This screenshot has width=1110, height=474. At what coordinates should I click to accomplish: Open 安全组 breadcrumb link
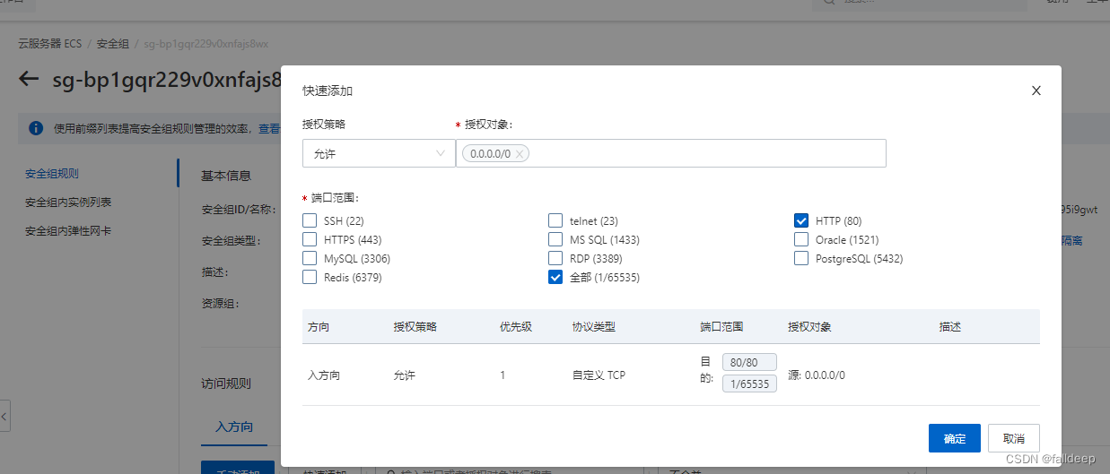point(113,44)
